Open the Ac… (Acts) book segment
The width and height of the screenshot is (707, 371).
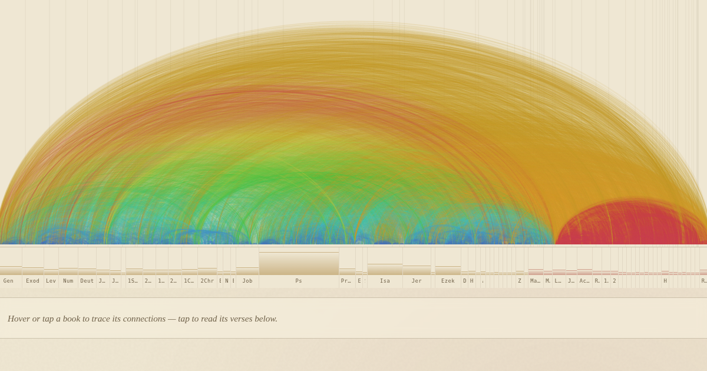[584, 267]
